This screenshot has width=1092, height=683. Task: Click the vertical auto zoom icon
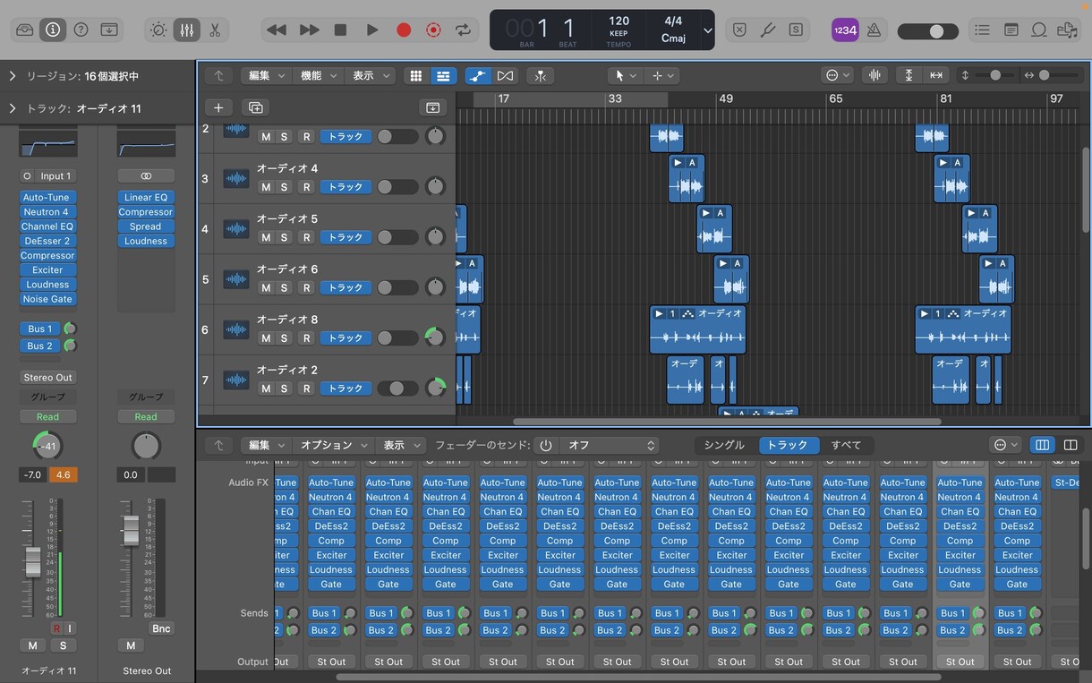click(909, 76)
